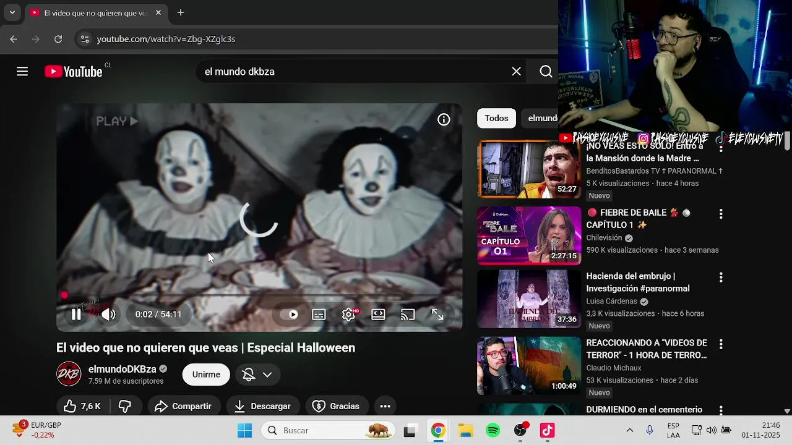This screenshot has height=445, width=792.
Task: Close the 'El video que no quieren' tab
Action: (158, 12)
